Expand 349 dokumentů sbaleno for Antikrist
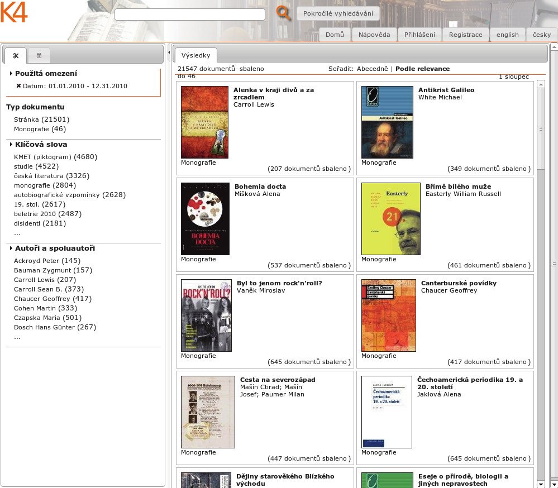This screenshot has width=558, height=488. coord(489,169)
